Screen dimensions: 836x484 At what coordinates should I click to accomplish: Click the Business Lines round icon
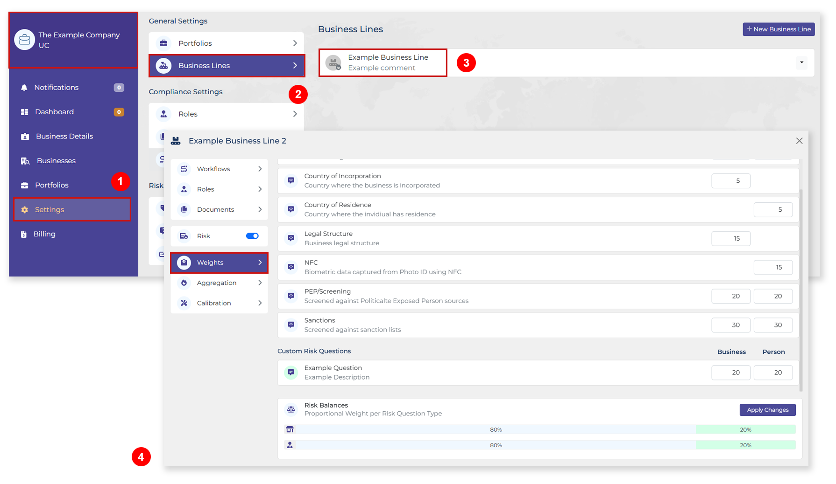click(163, 66)
